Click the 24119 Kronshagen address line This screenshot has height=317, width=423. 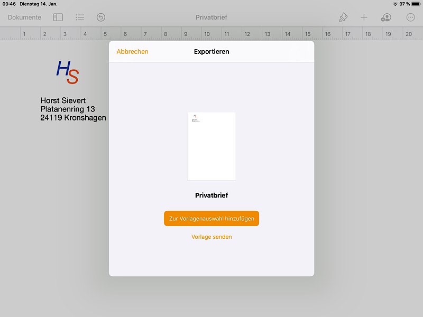(73, 118)
